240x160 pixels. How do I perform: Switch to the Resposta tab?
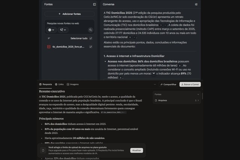[x=45, y=84]
